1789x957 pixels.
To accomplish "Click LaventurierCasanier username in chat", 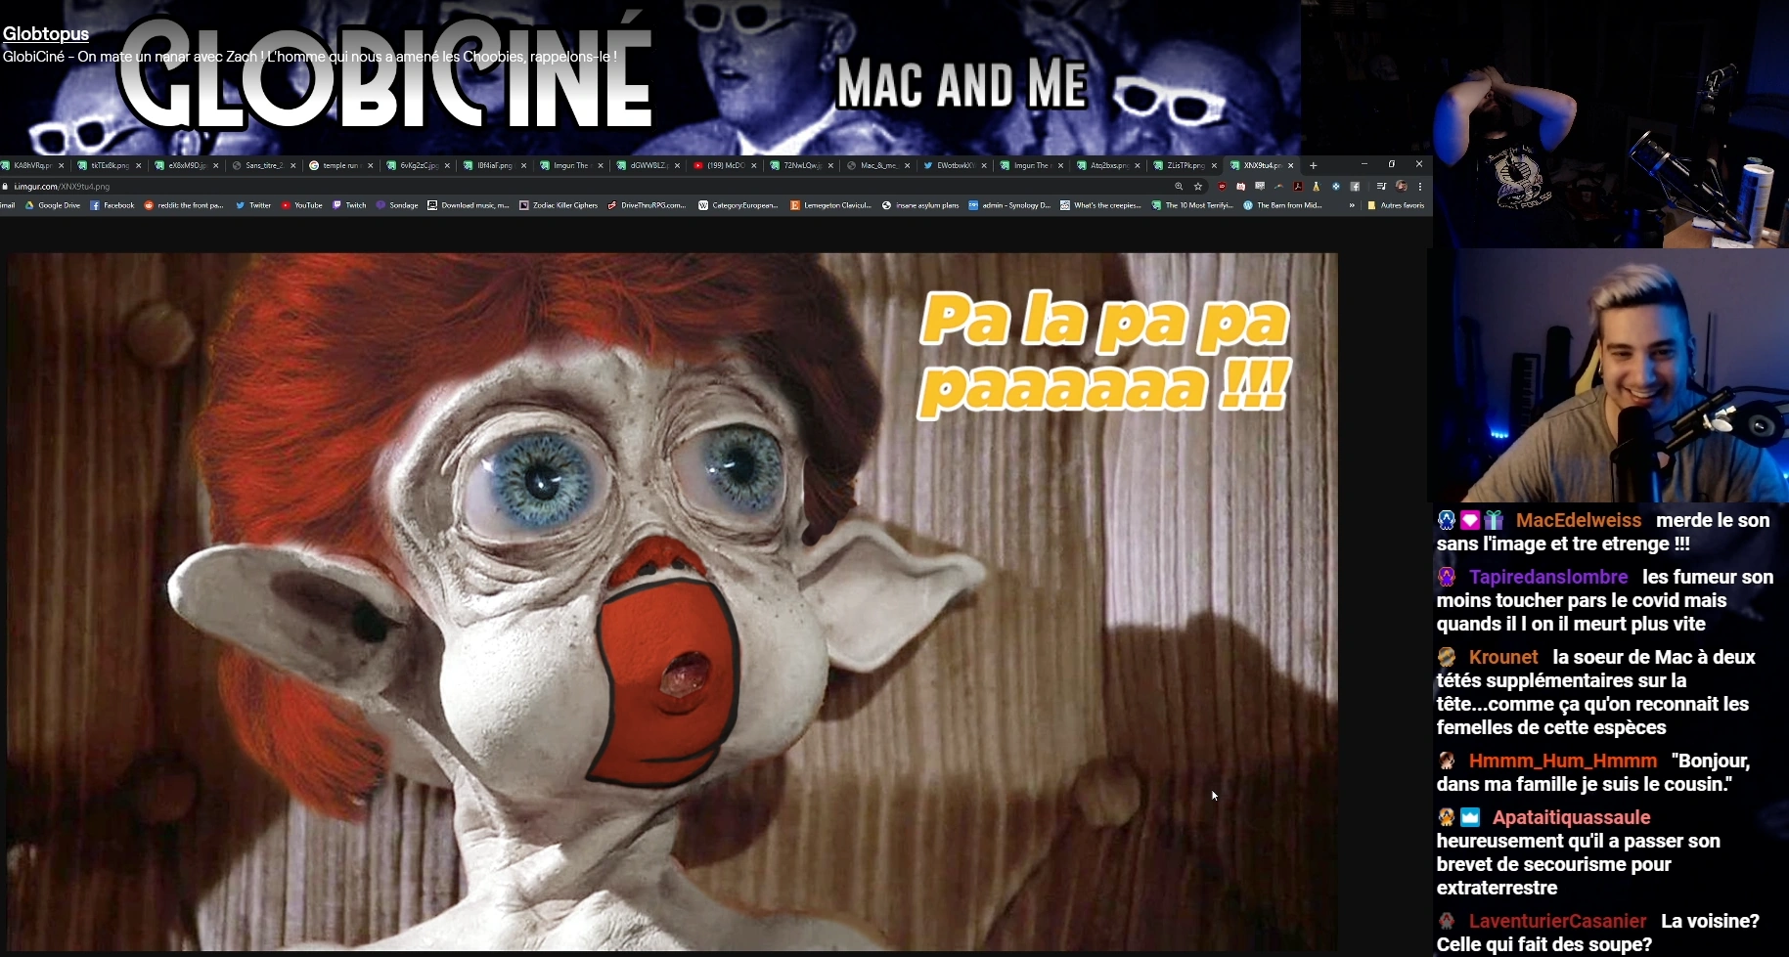I will tap(1557, 921).
